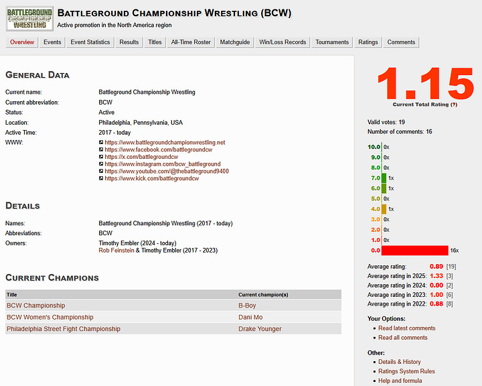Open the x.com/battlegroundcw link
Viewport: 482px width, 386px height.
pos(141,157)
